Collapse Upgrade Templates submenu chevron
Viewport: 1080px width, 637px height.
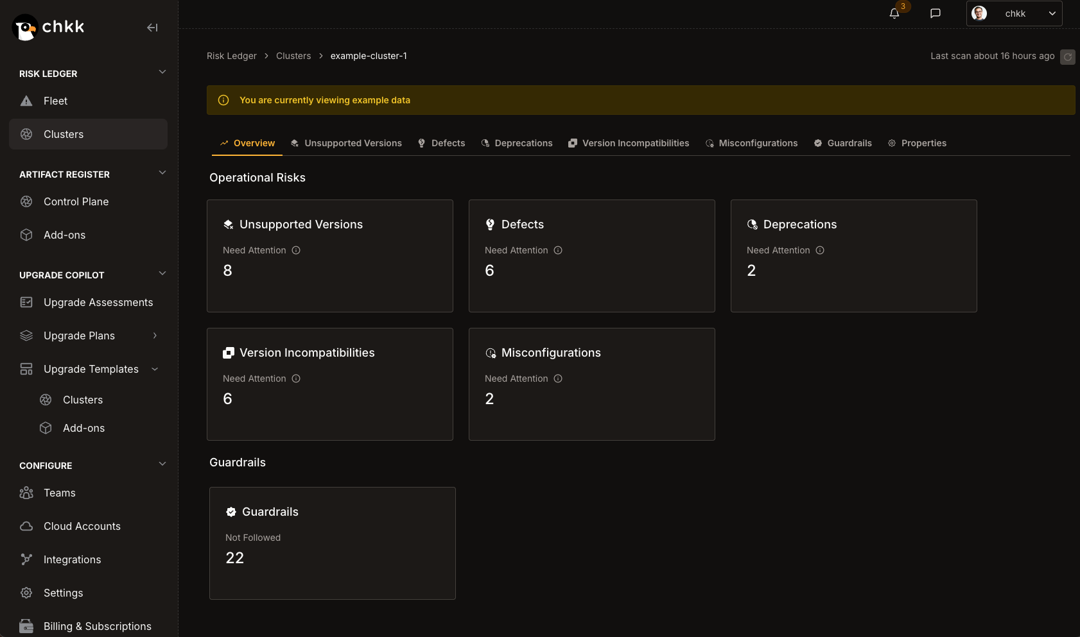point(155,369)
